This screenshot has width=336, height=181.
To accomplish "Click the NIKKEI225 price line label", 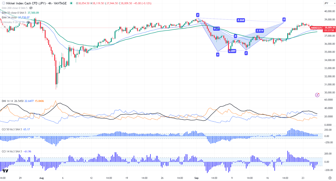I will pyautogui.click(x=316, y=28).
